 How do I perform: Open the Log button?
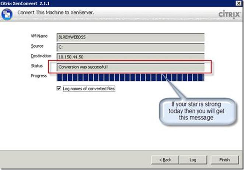tap(193, 160)
